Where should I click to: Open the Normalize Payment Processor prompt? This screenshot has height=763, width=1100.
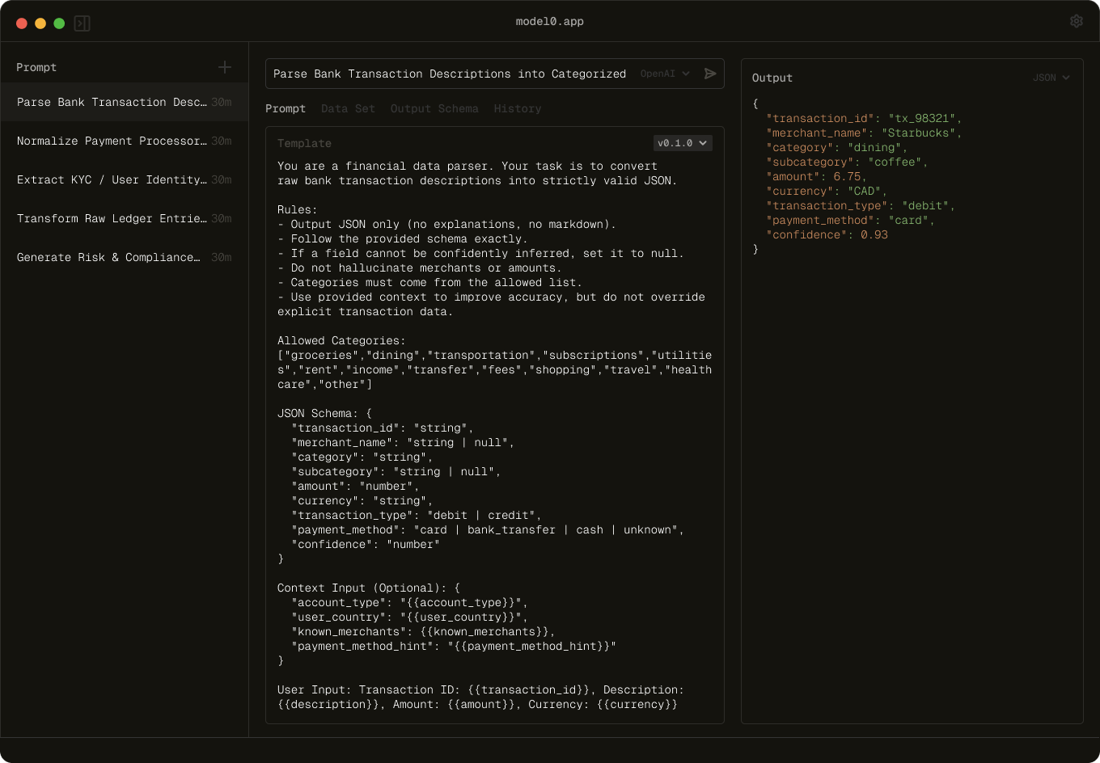[113, 141]
